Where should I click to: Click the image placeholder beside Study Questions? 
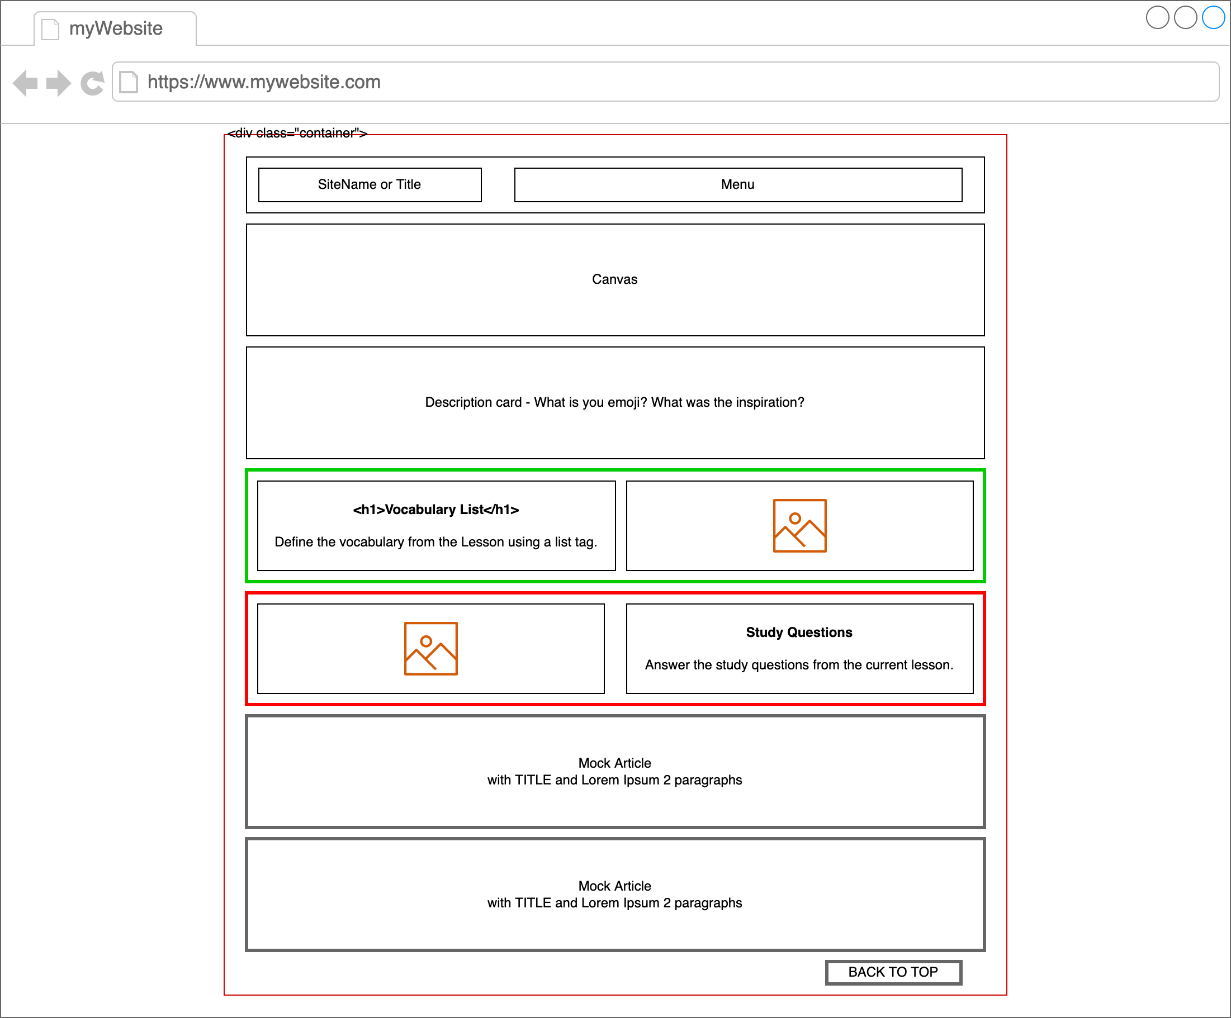431,649
